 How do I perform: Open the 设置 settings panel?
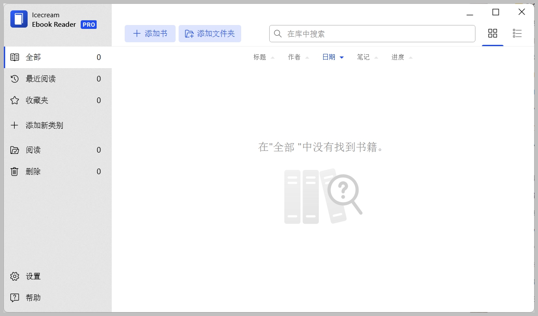tap(33, 276)
